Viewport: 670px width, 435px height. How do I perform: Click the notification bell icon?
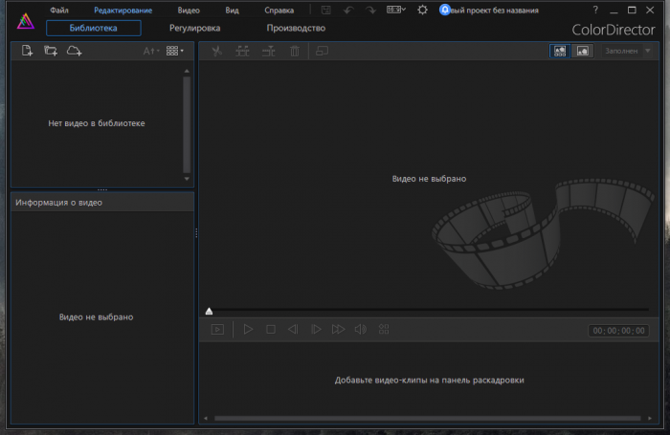446,10
